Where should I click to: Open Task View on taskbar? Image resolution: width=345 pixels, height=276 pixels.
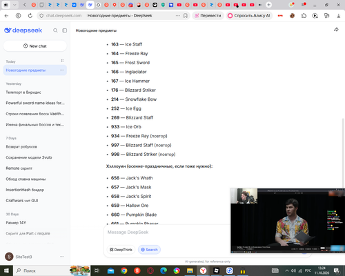coord(97,270)
